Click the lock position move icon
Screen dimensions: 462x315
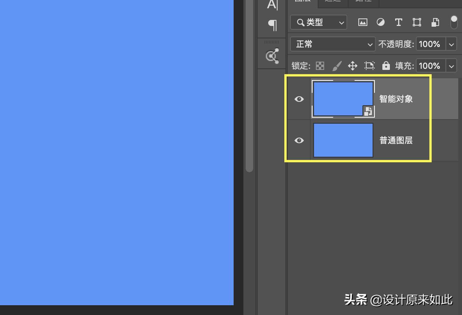(x=352, y=66)
